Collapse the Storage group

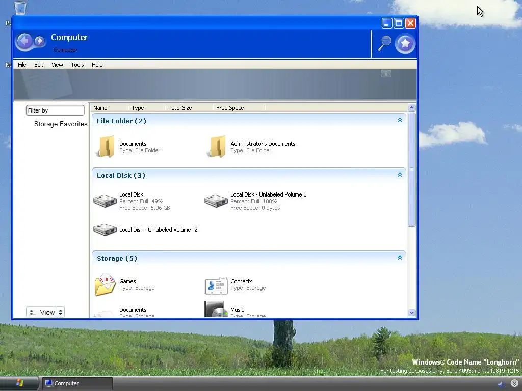pos(400,258)
